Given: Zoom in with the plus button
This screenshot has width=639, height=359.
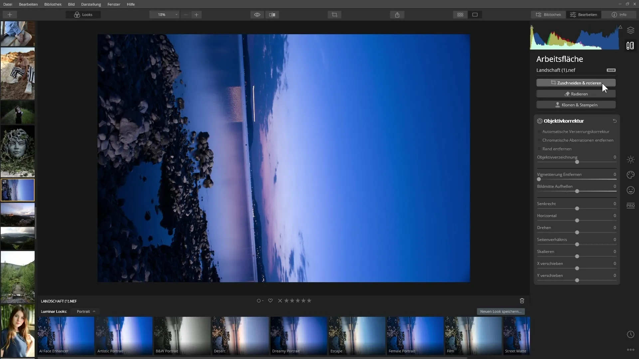Looking at the screenshot, I should coord(197,15).
